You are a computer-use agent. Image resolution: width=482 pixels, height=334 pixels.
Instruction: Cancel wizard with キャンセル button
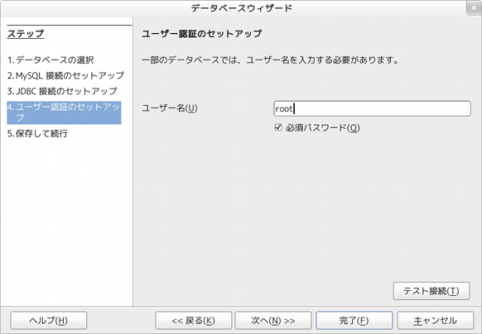[x=436, y=321]
